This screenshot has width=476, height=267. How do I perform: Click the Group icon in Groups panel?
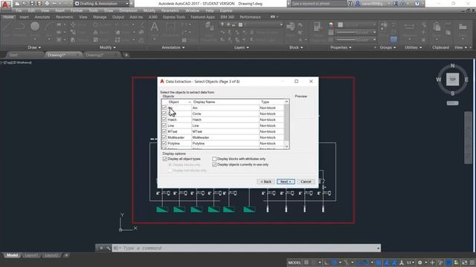[384, 26]
